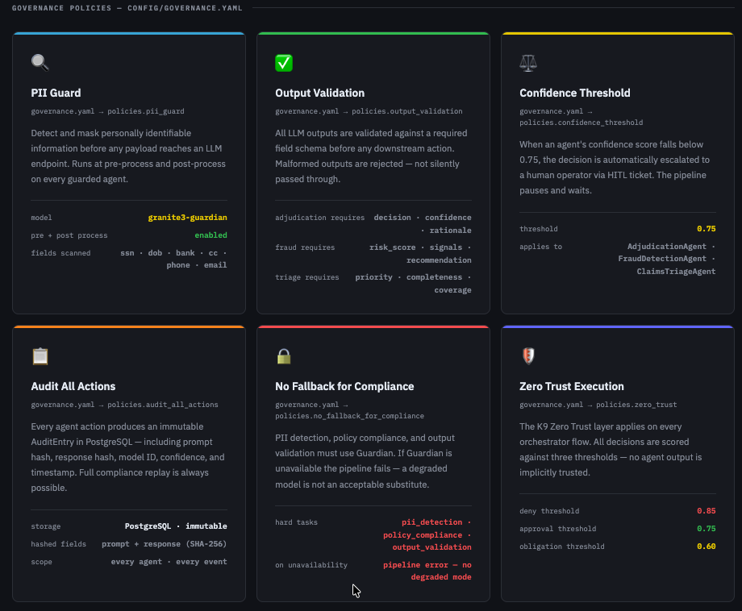742x611 pixels.
Task: Click the 'pre + post process' label
Action: (x=69, y=235)
